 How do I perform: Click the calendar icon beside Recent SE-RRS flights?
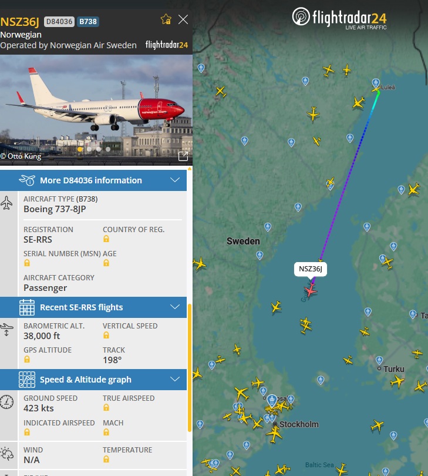click(x=27, y=307)
